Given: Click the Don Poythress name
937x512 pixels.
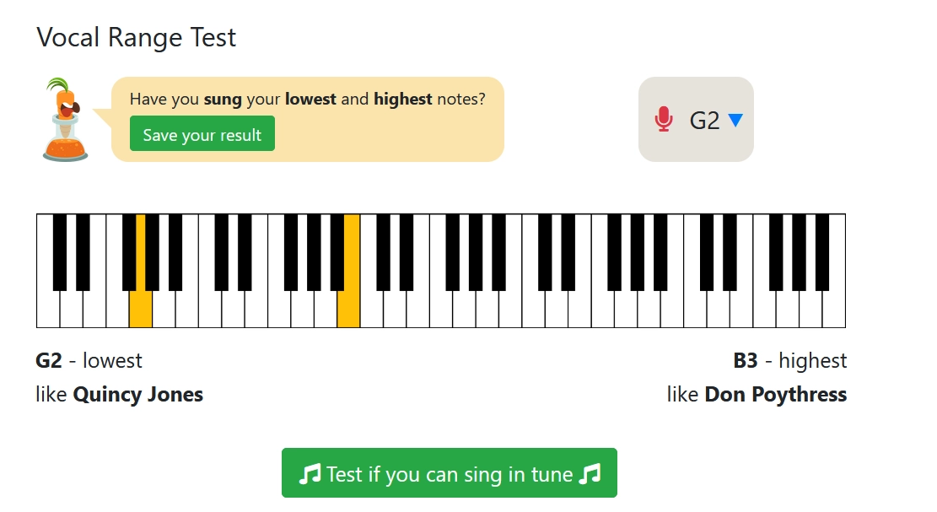Looking at the screenshot, I should pos(775,394).
